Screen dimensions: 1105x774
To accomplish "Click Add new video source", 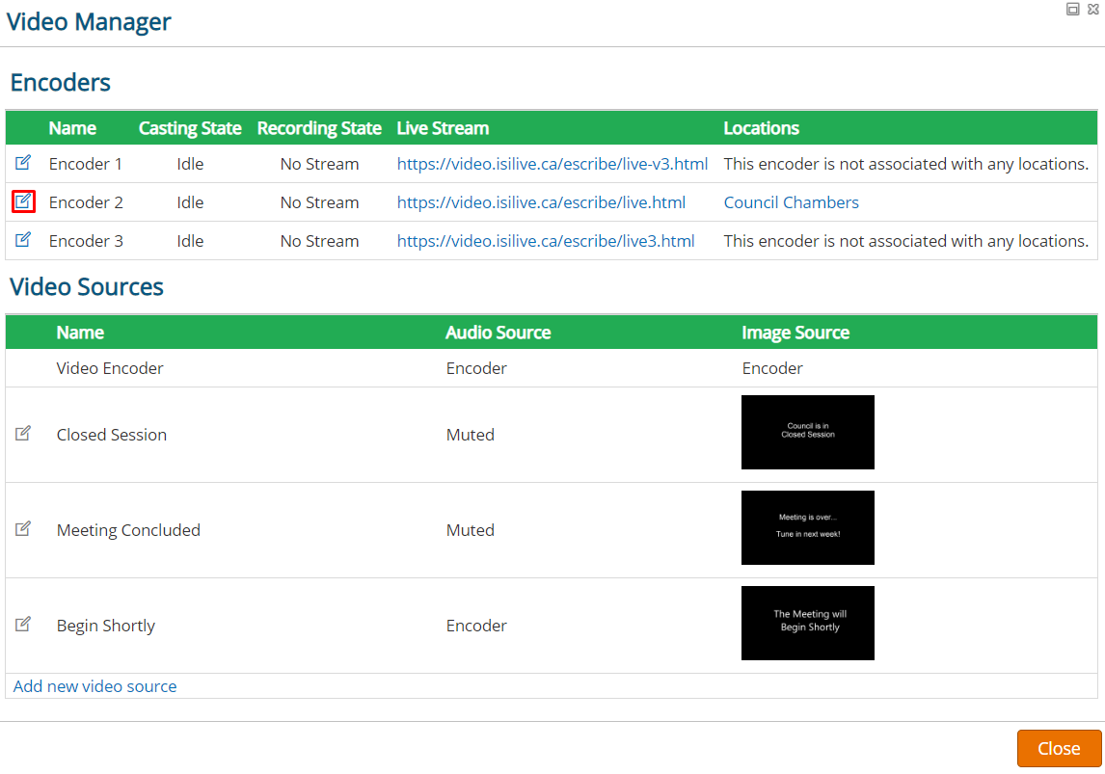I will [x=95, y=686].
